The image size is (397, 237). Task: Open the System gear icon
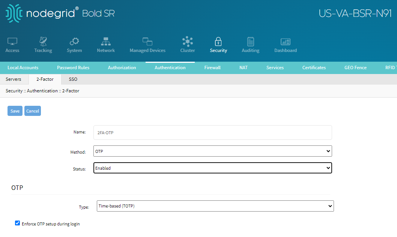74,41
